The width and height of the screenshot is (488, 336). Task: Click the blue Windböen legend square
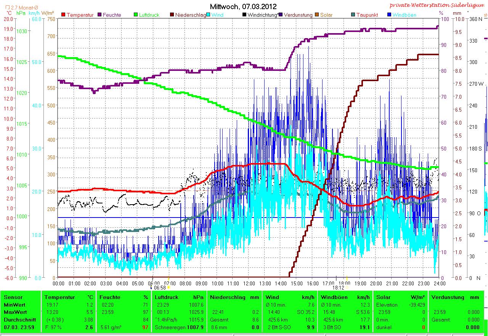coord(389,15)
